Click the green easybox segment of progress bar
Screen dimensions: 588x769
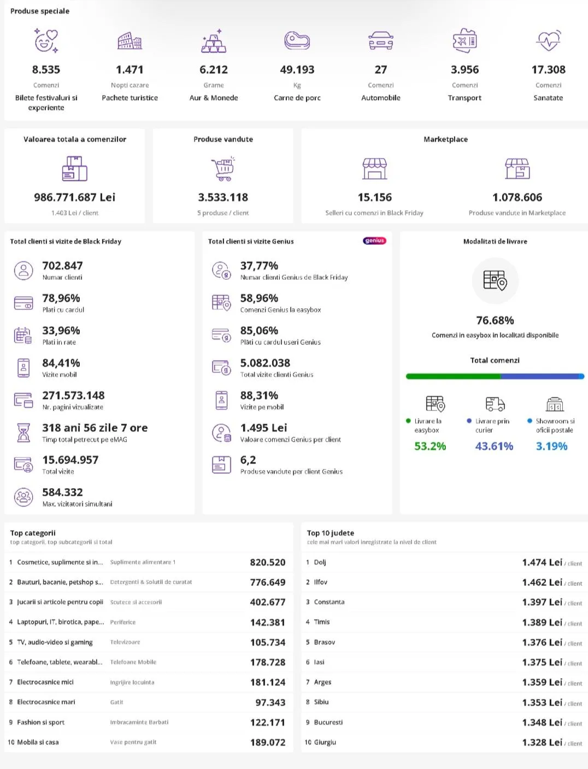click(x=453, y=377)
